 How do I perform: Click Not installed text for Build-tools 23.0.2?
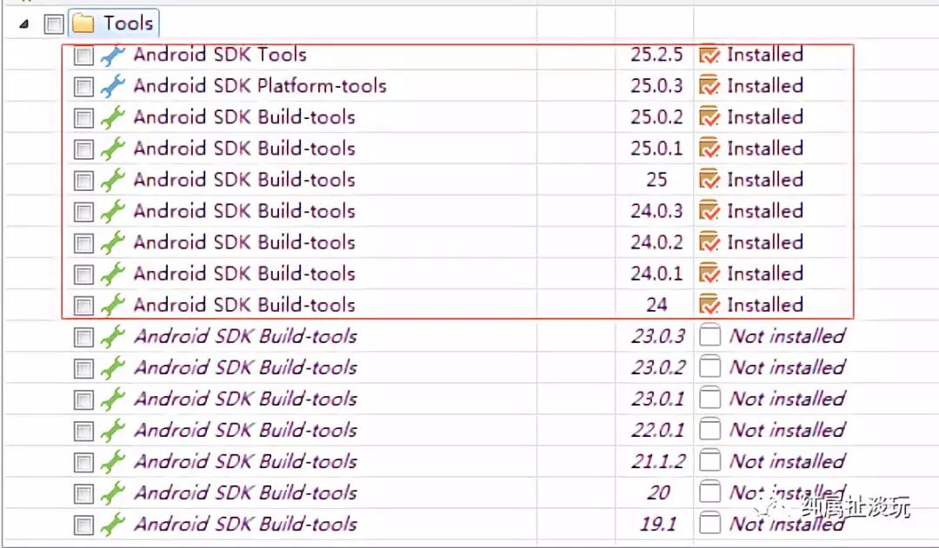pos(787,367)
